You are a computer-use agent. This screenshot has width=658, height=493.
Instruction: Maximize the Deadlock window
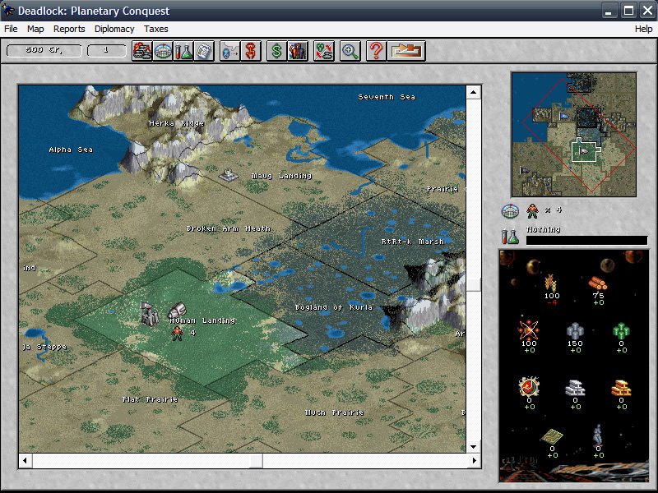tap(628, 11)
